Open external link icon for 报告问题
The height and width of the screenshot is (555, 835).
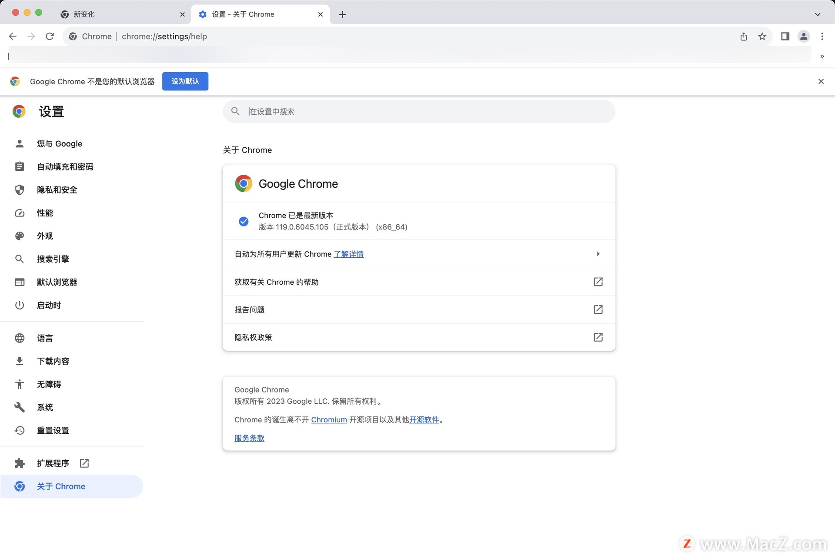tap(598, 309)
